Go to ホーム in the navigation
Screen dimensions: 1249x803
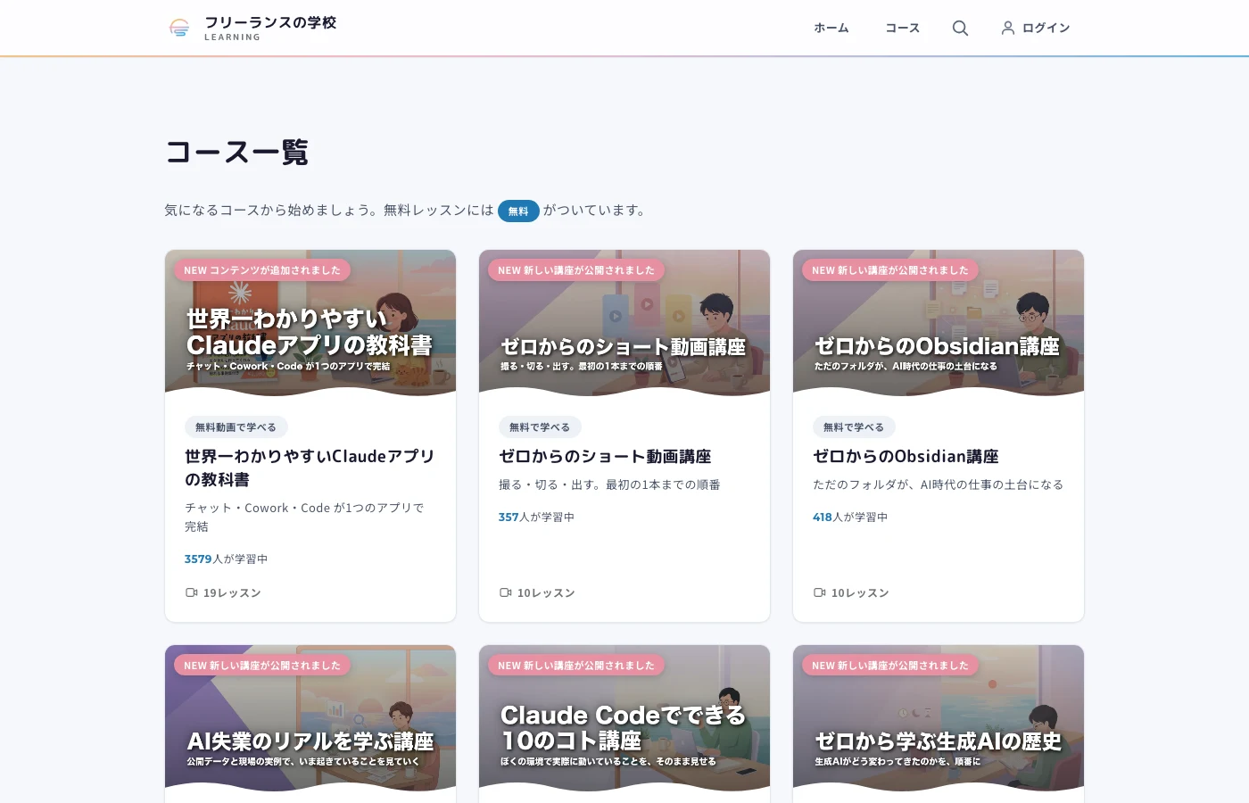click(x=831, y=29)
